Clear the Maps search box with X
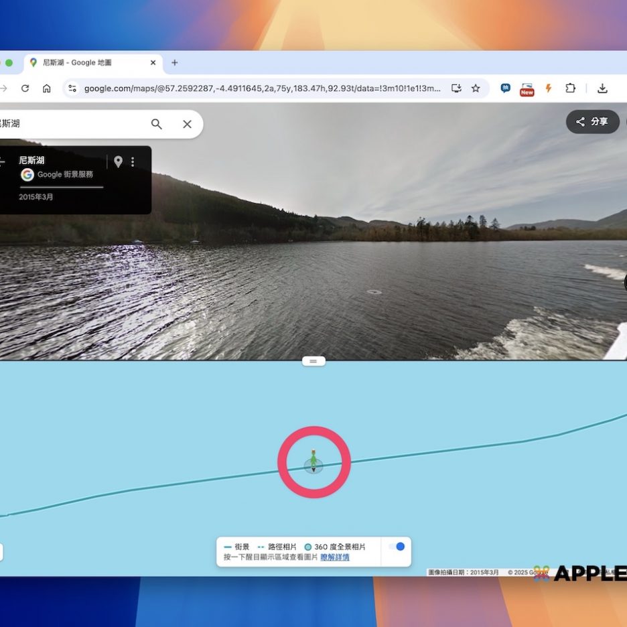627x627 pixels. (x=187, y=124)
